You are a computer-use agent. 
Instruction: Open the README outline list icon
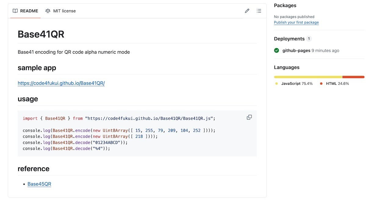259,11
